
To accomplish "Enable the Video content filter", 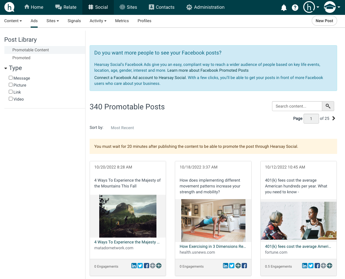I will 11,99.
